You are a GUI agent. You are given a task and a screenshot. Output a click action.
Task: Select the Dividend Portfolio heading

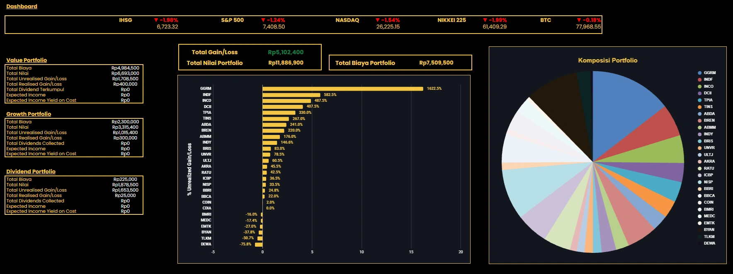pos(31,171)
